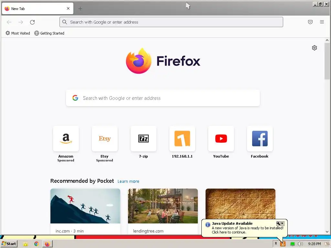The width and height of the screenshot is (331, 248).
Task: Click the Java tray icon
Action: pos(283,244)
